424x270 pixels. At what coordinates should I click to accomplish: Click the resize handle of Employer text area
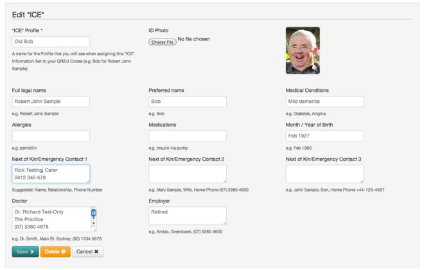point(224,222)
